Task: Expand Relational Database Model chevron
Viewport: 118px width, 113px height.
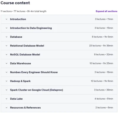Action: [6, 46]
